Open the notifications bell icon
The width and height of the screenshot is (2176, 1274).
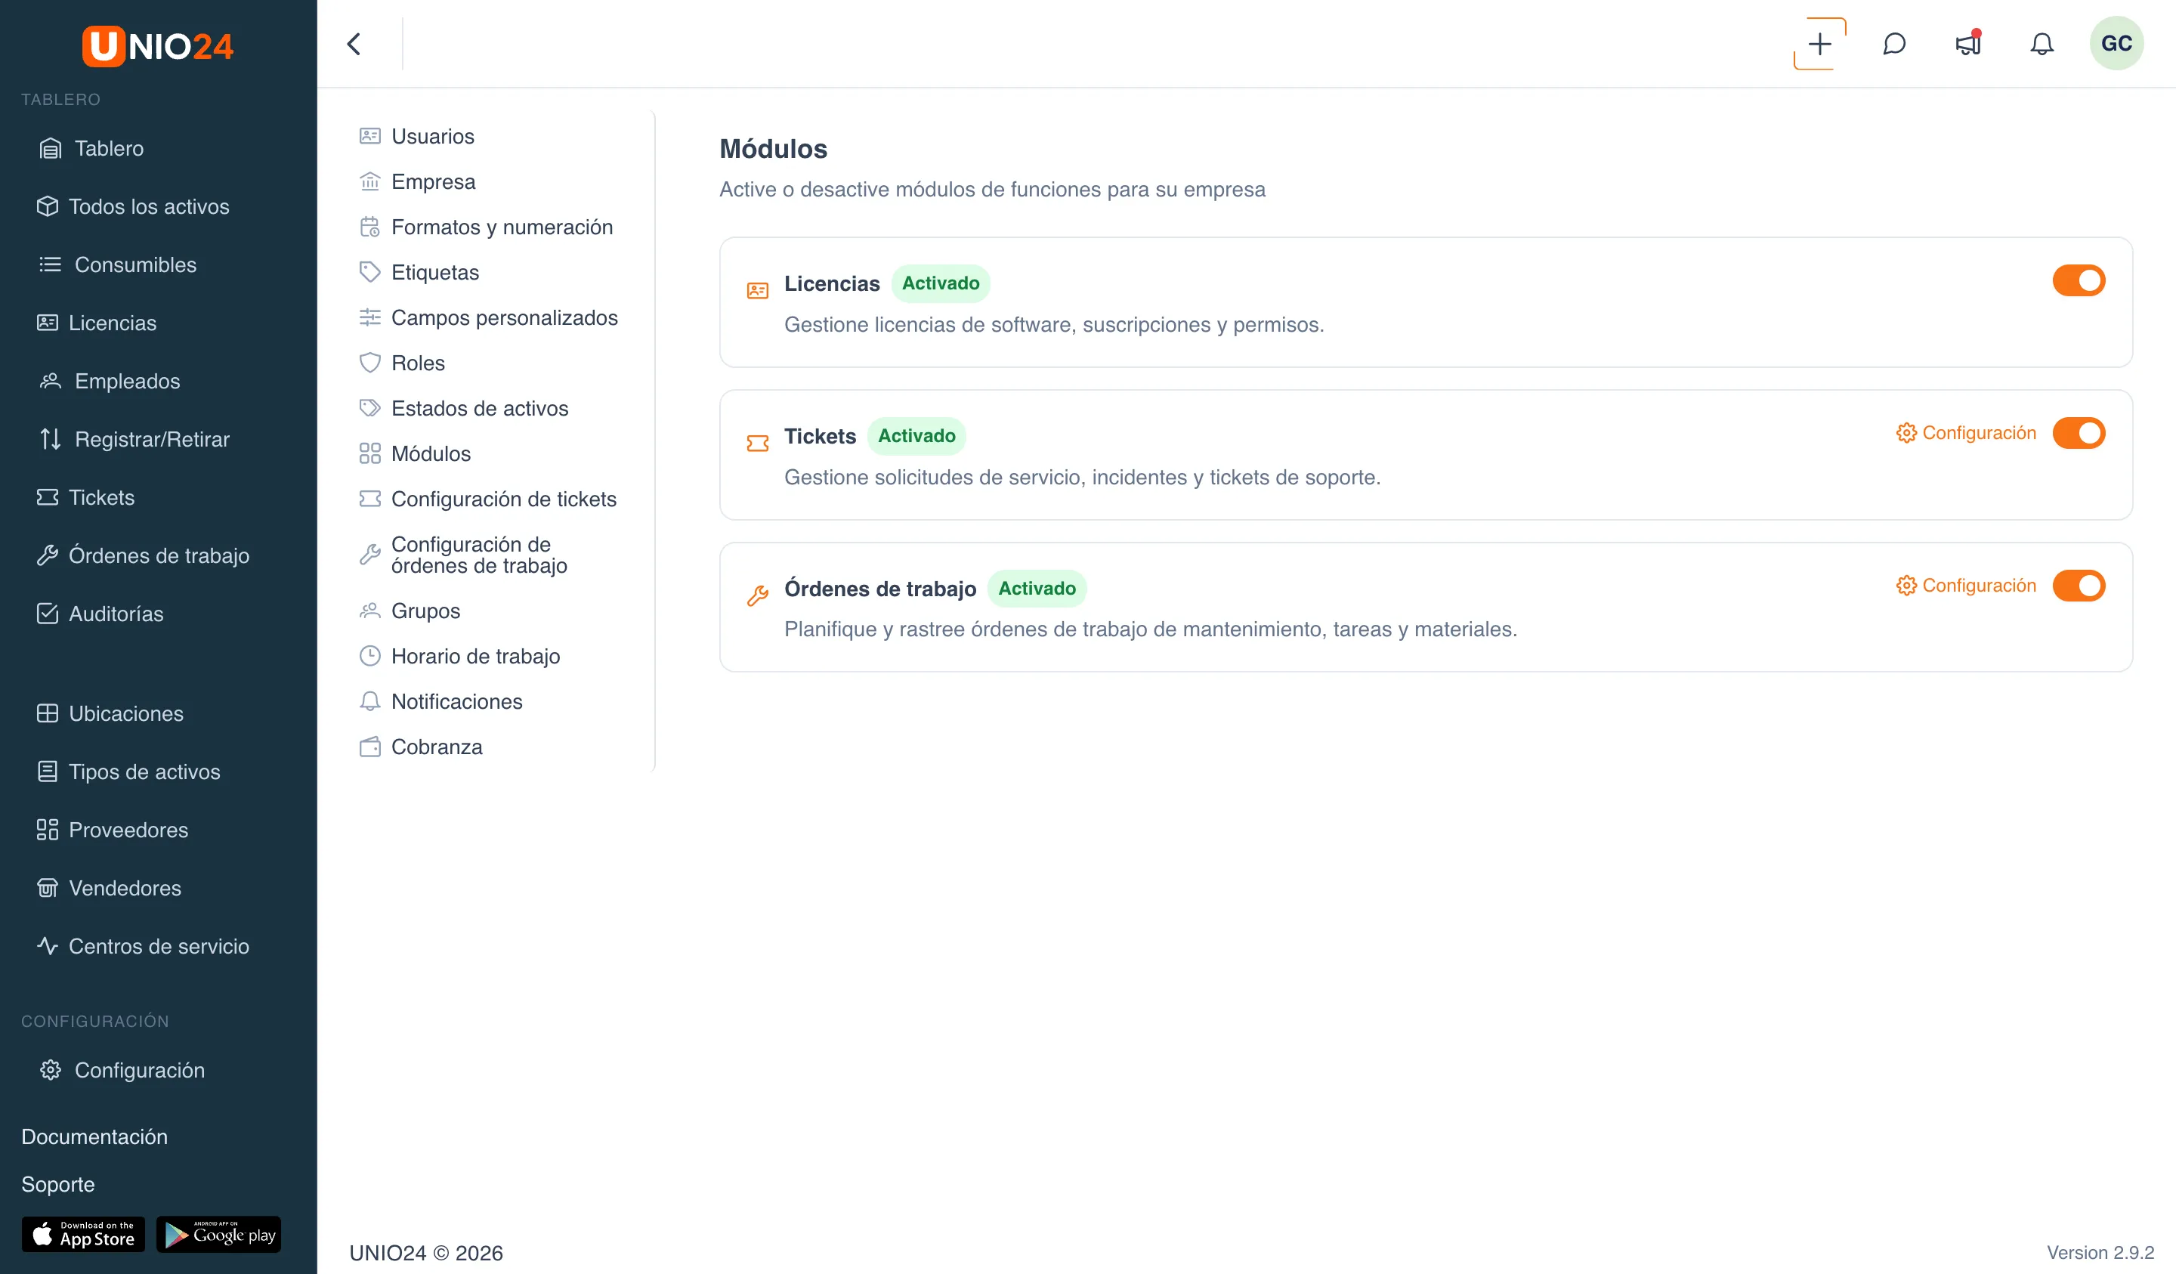(x=2042, y=43)
